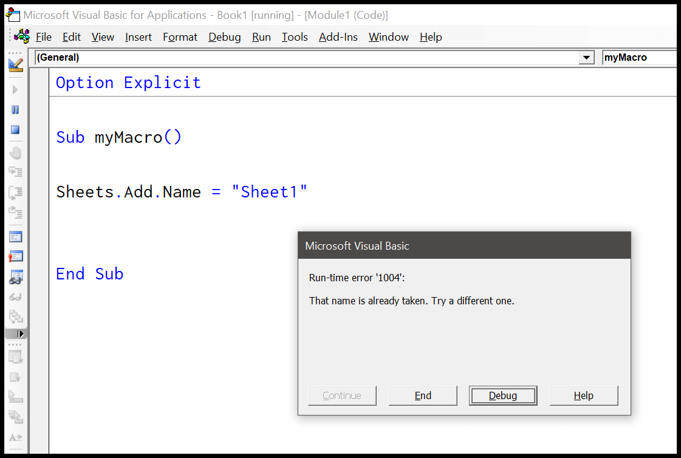Open the Tools menu
Viewport: 681px width, 458px height.
(x=294, y=37)
